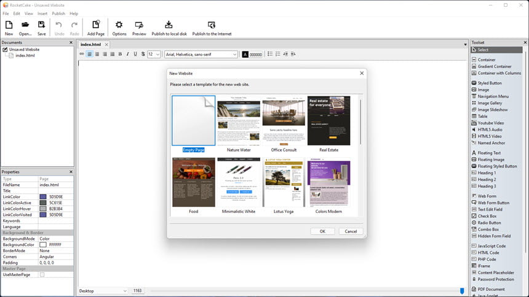Open the Insert menu
The width and height of the screenshot is (529, 297).
(42, 13)
